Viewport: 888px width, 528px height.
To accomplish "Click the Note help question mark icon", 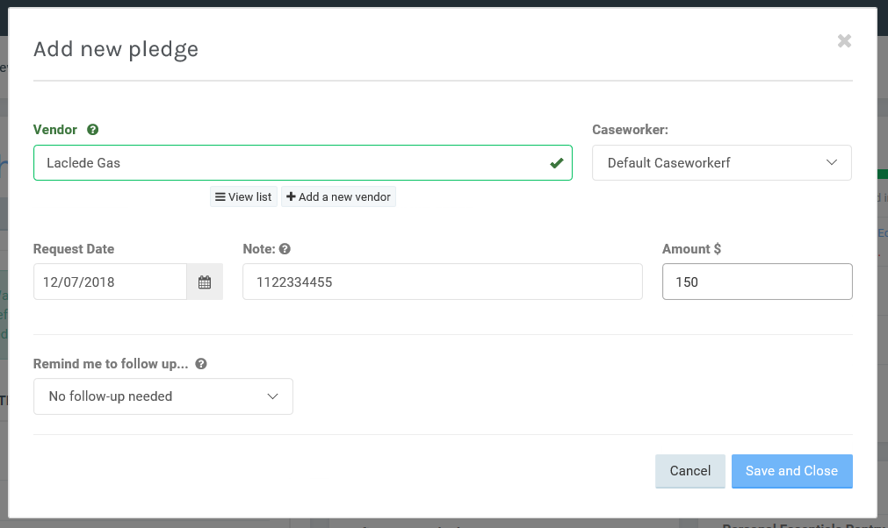I will 285,249.
